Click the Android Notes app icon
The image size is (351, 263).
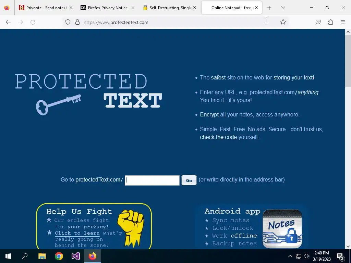point(282,228)
